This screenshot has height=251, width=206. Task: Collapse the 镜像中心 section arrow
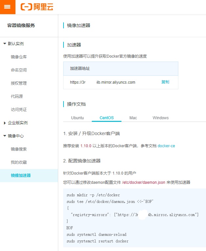(x=5, y=136)
